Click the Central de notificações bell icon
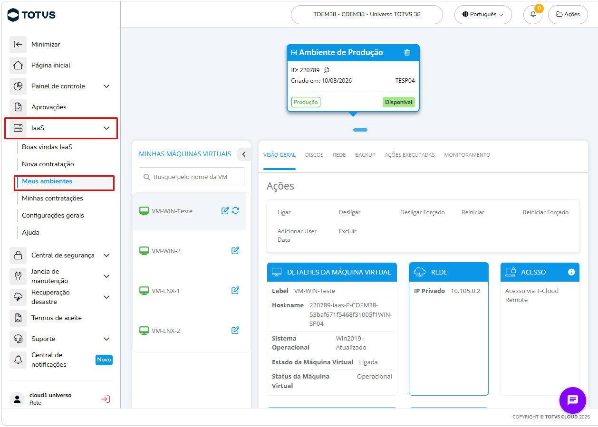This screenshot has height=427, width=598. point(18,360)
